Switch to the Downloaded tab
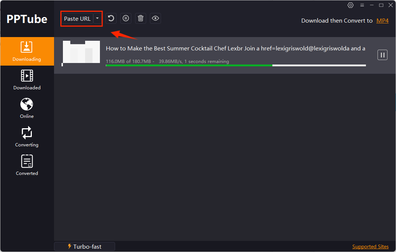 [27, 80]
